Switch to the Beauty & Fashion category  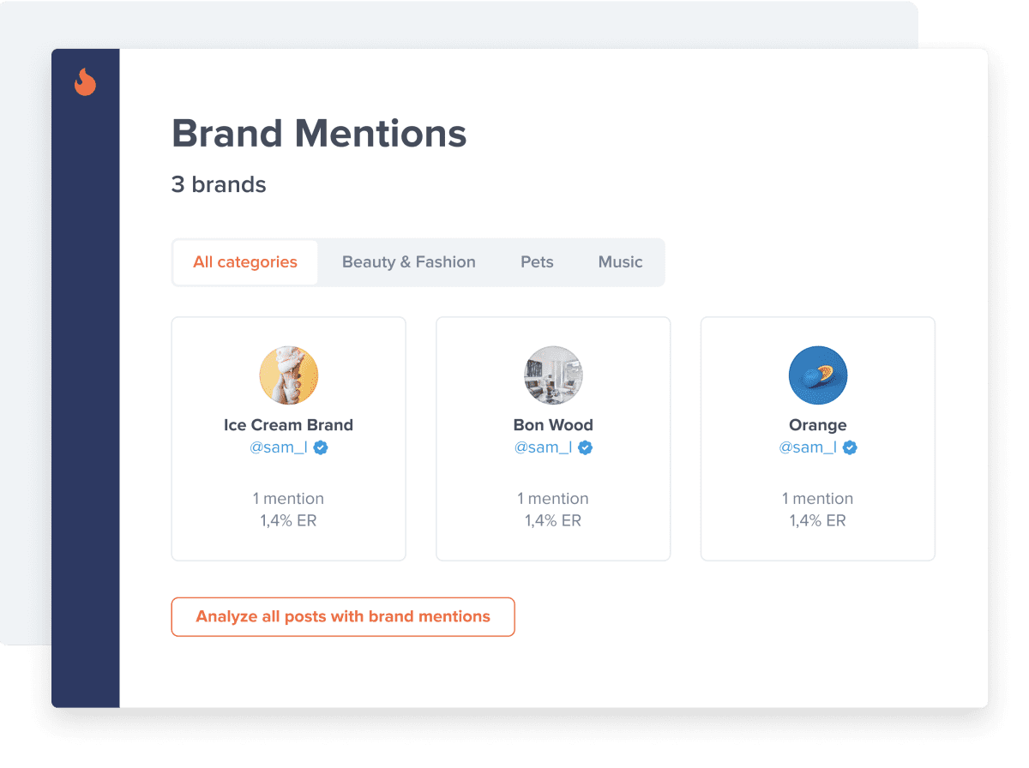(408, 262)
